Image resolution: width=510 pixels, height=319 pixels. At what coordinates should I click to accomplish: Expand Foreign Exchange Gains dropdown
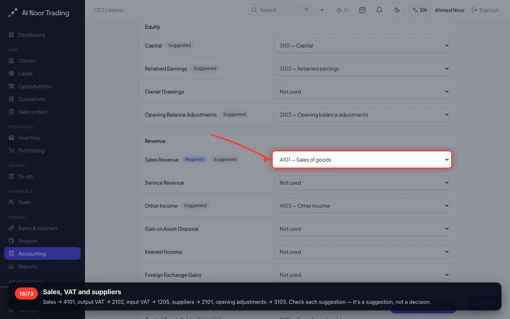tap(362, 275)
